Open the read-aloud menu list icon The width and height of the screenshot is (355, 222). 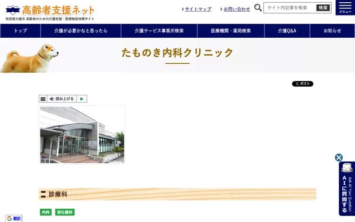click(43, 99)
